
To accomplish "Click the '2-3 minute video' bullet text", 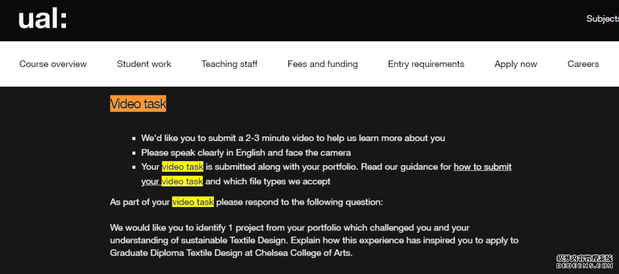I will click(293, 138).
